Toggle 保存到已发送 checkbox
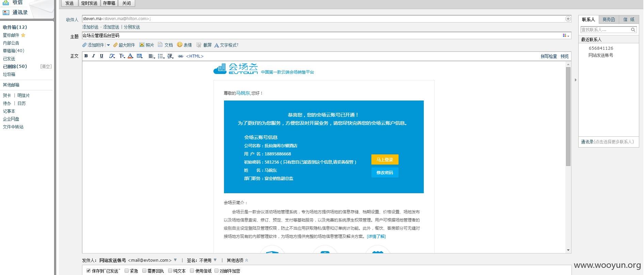The width and height of the screenshot is (644, 275). [x=88, y=271]
